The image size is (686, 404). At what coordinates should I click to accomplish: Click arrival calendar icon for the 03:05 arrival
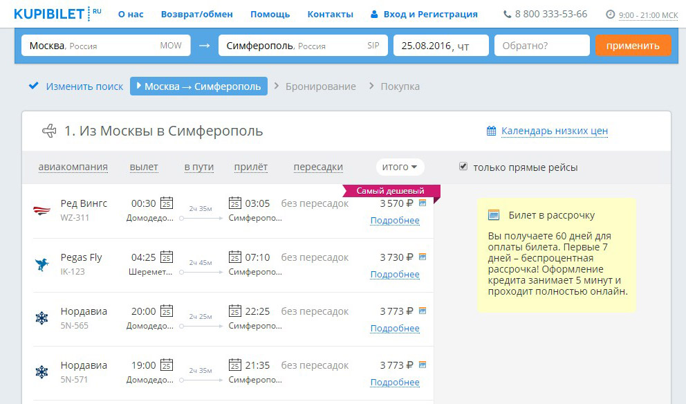tap(235, 203)
